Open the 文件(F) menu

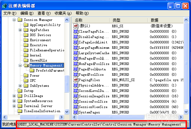pos(10,13)
